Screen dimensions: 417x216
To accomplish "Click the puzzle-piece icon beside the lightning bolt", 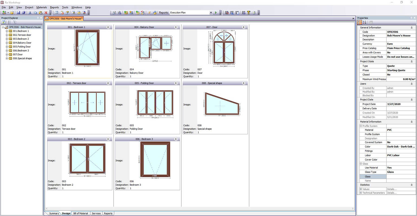I will (x=155, y=12).
